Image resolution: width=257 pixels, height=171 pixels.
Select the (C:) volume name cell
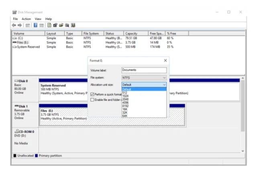[20, 38]
